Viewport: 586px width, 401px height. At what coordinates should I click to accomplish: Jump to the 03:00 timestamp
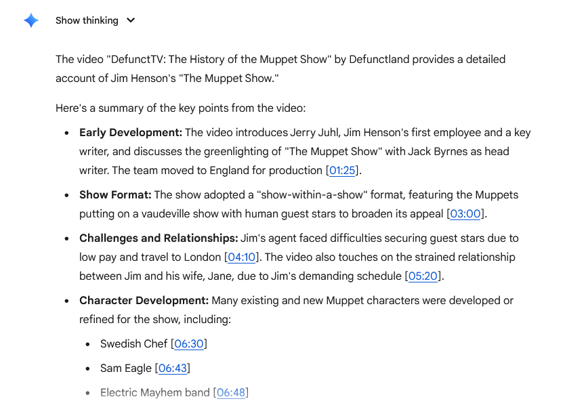[465, 214]
